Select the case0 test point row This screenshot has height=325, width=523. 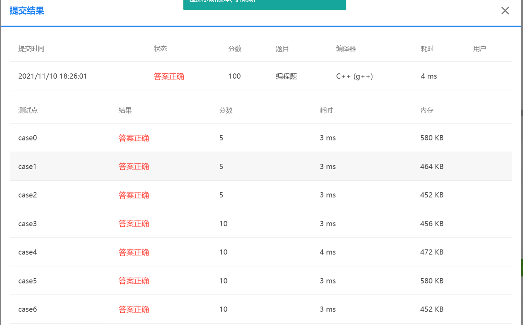(27, 138)
